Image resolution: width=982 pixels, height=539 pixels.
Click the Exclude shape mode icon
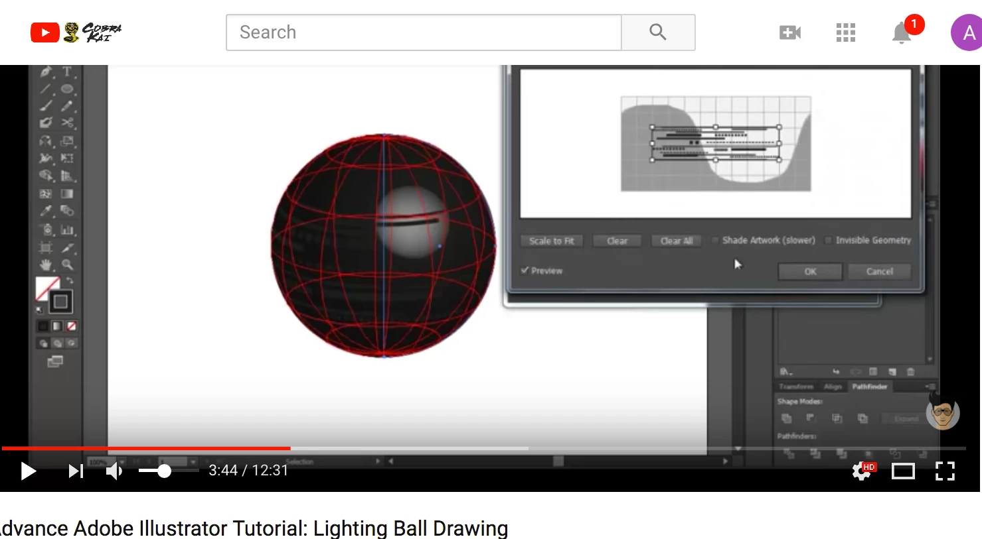pos(862,418)
